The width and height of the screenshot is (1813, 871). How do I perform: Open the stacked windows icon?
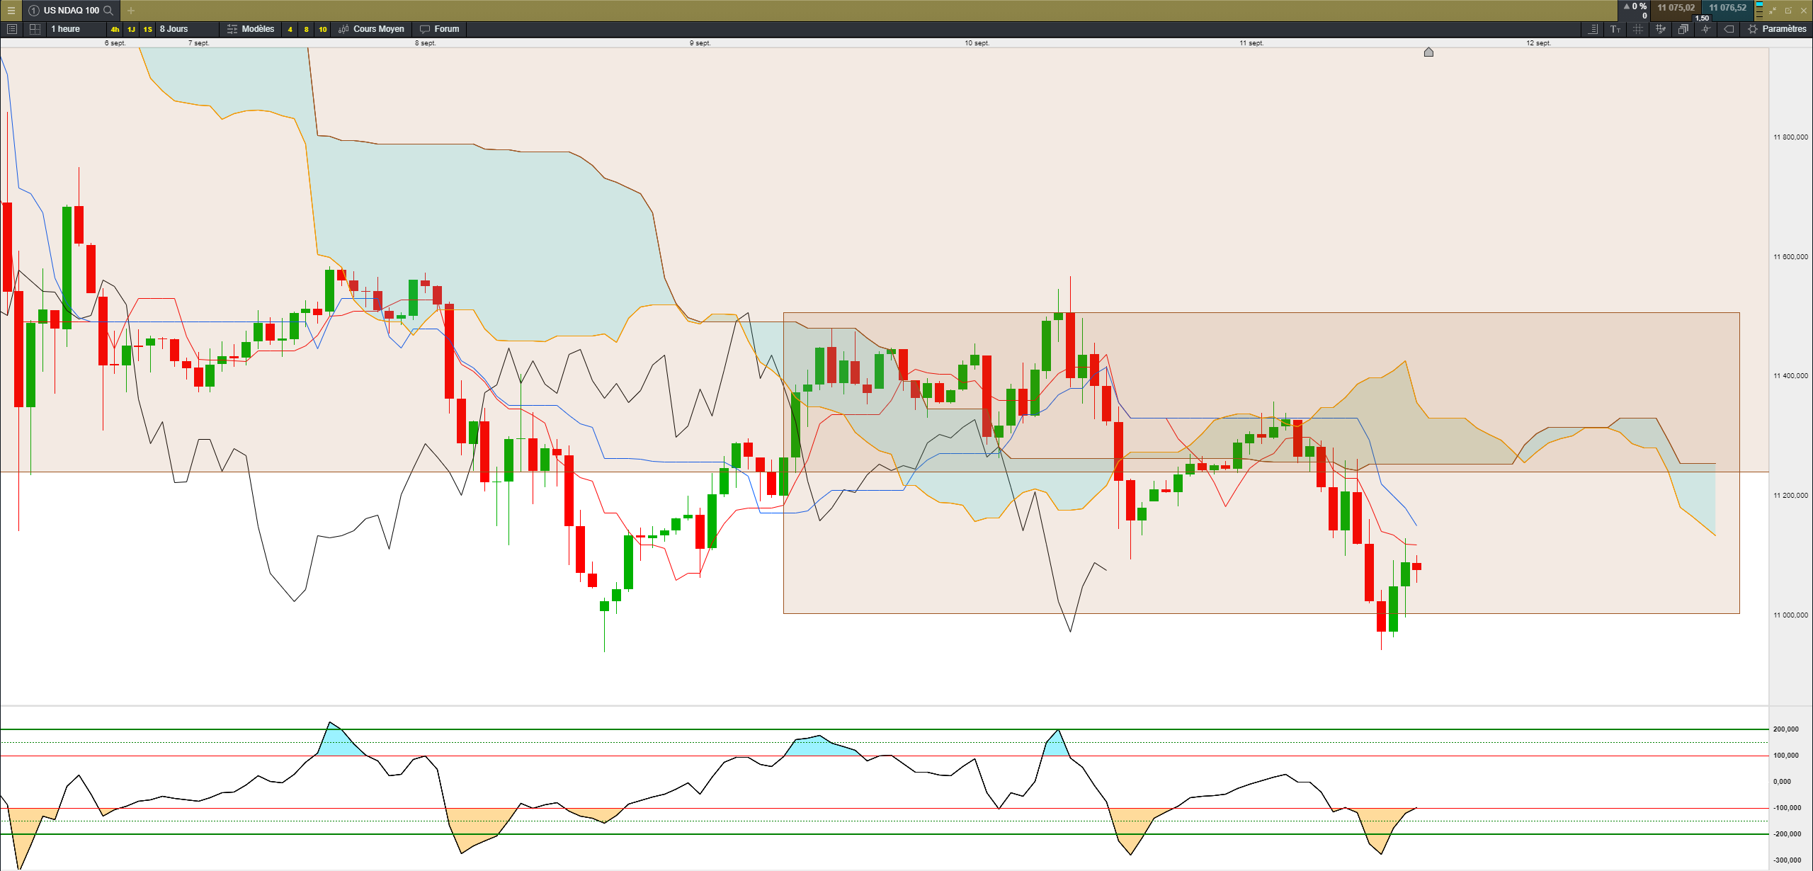click(1683, 29)
